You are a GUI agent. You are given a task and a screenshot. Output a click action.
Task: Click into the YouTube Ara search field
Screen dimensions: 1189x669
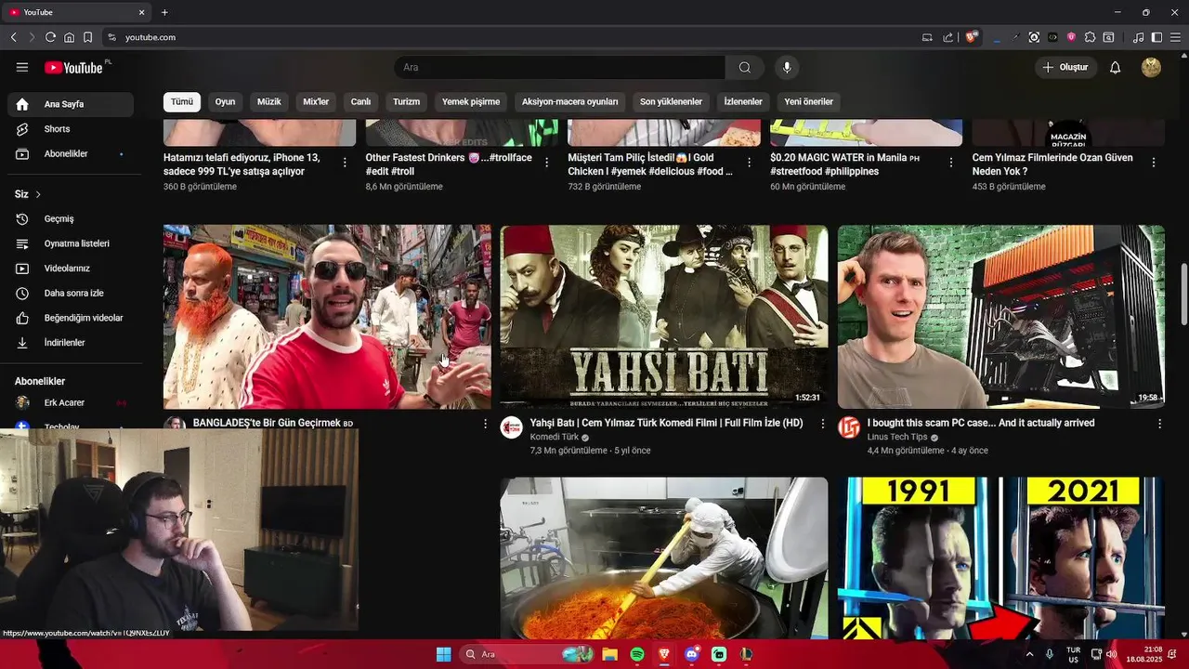point(559,67)
